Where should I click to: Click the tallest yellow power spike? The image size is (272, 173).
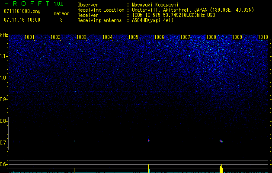coord(149,168)
